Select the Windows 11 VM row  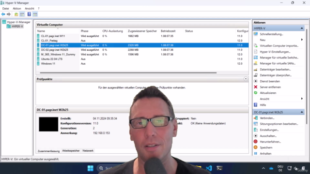[x=142, y=63]
